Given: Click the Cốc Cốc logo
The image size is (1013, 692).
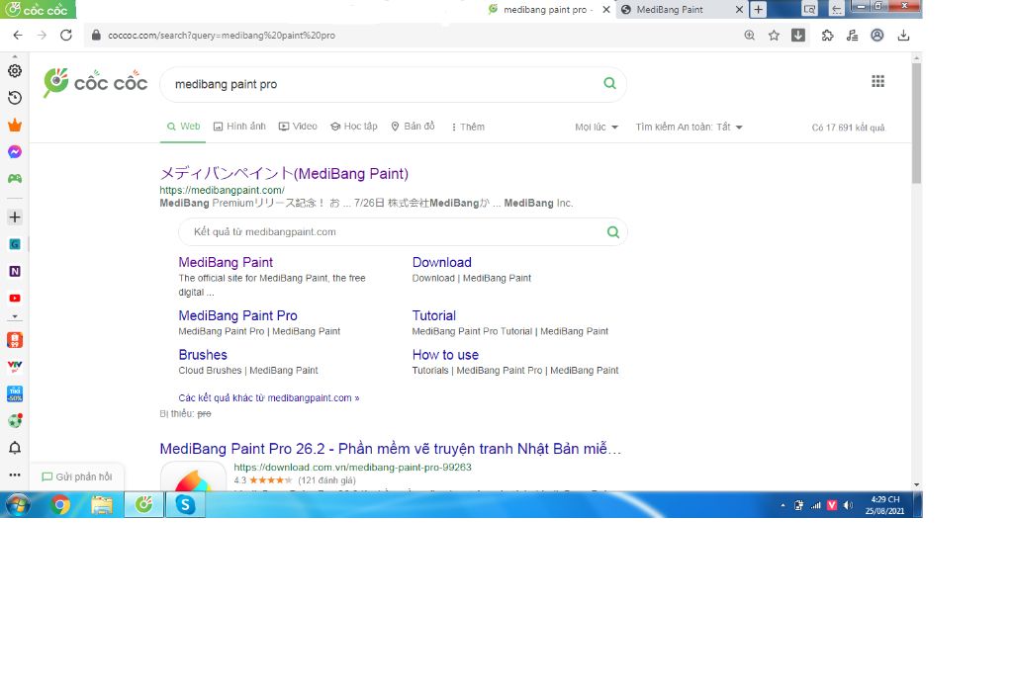Looking at the screenshot, I should coord(96,83).
